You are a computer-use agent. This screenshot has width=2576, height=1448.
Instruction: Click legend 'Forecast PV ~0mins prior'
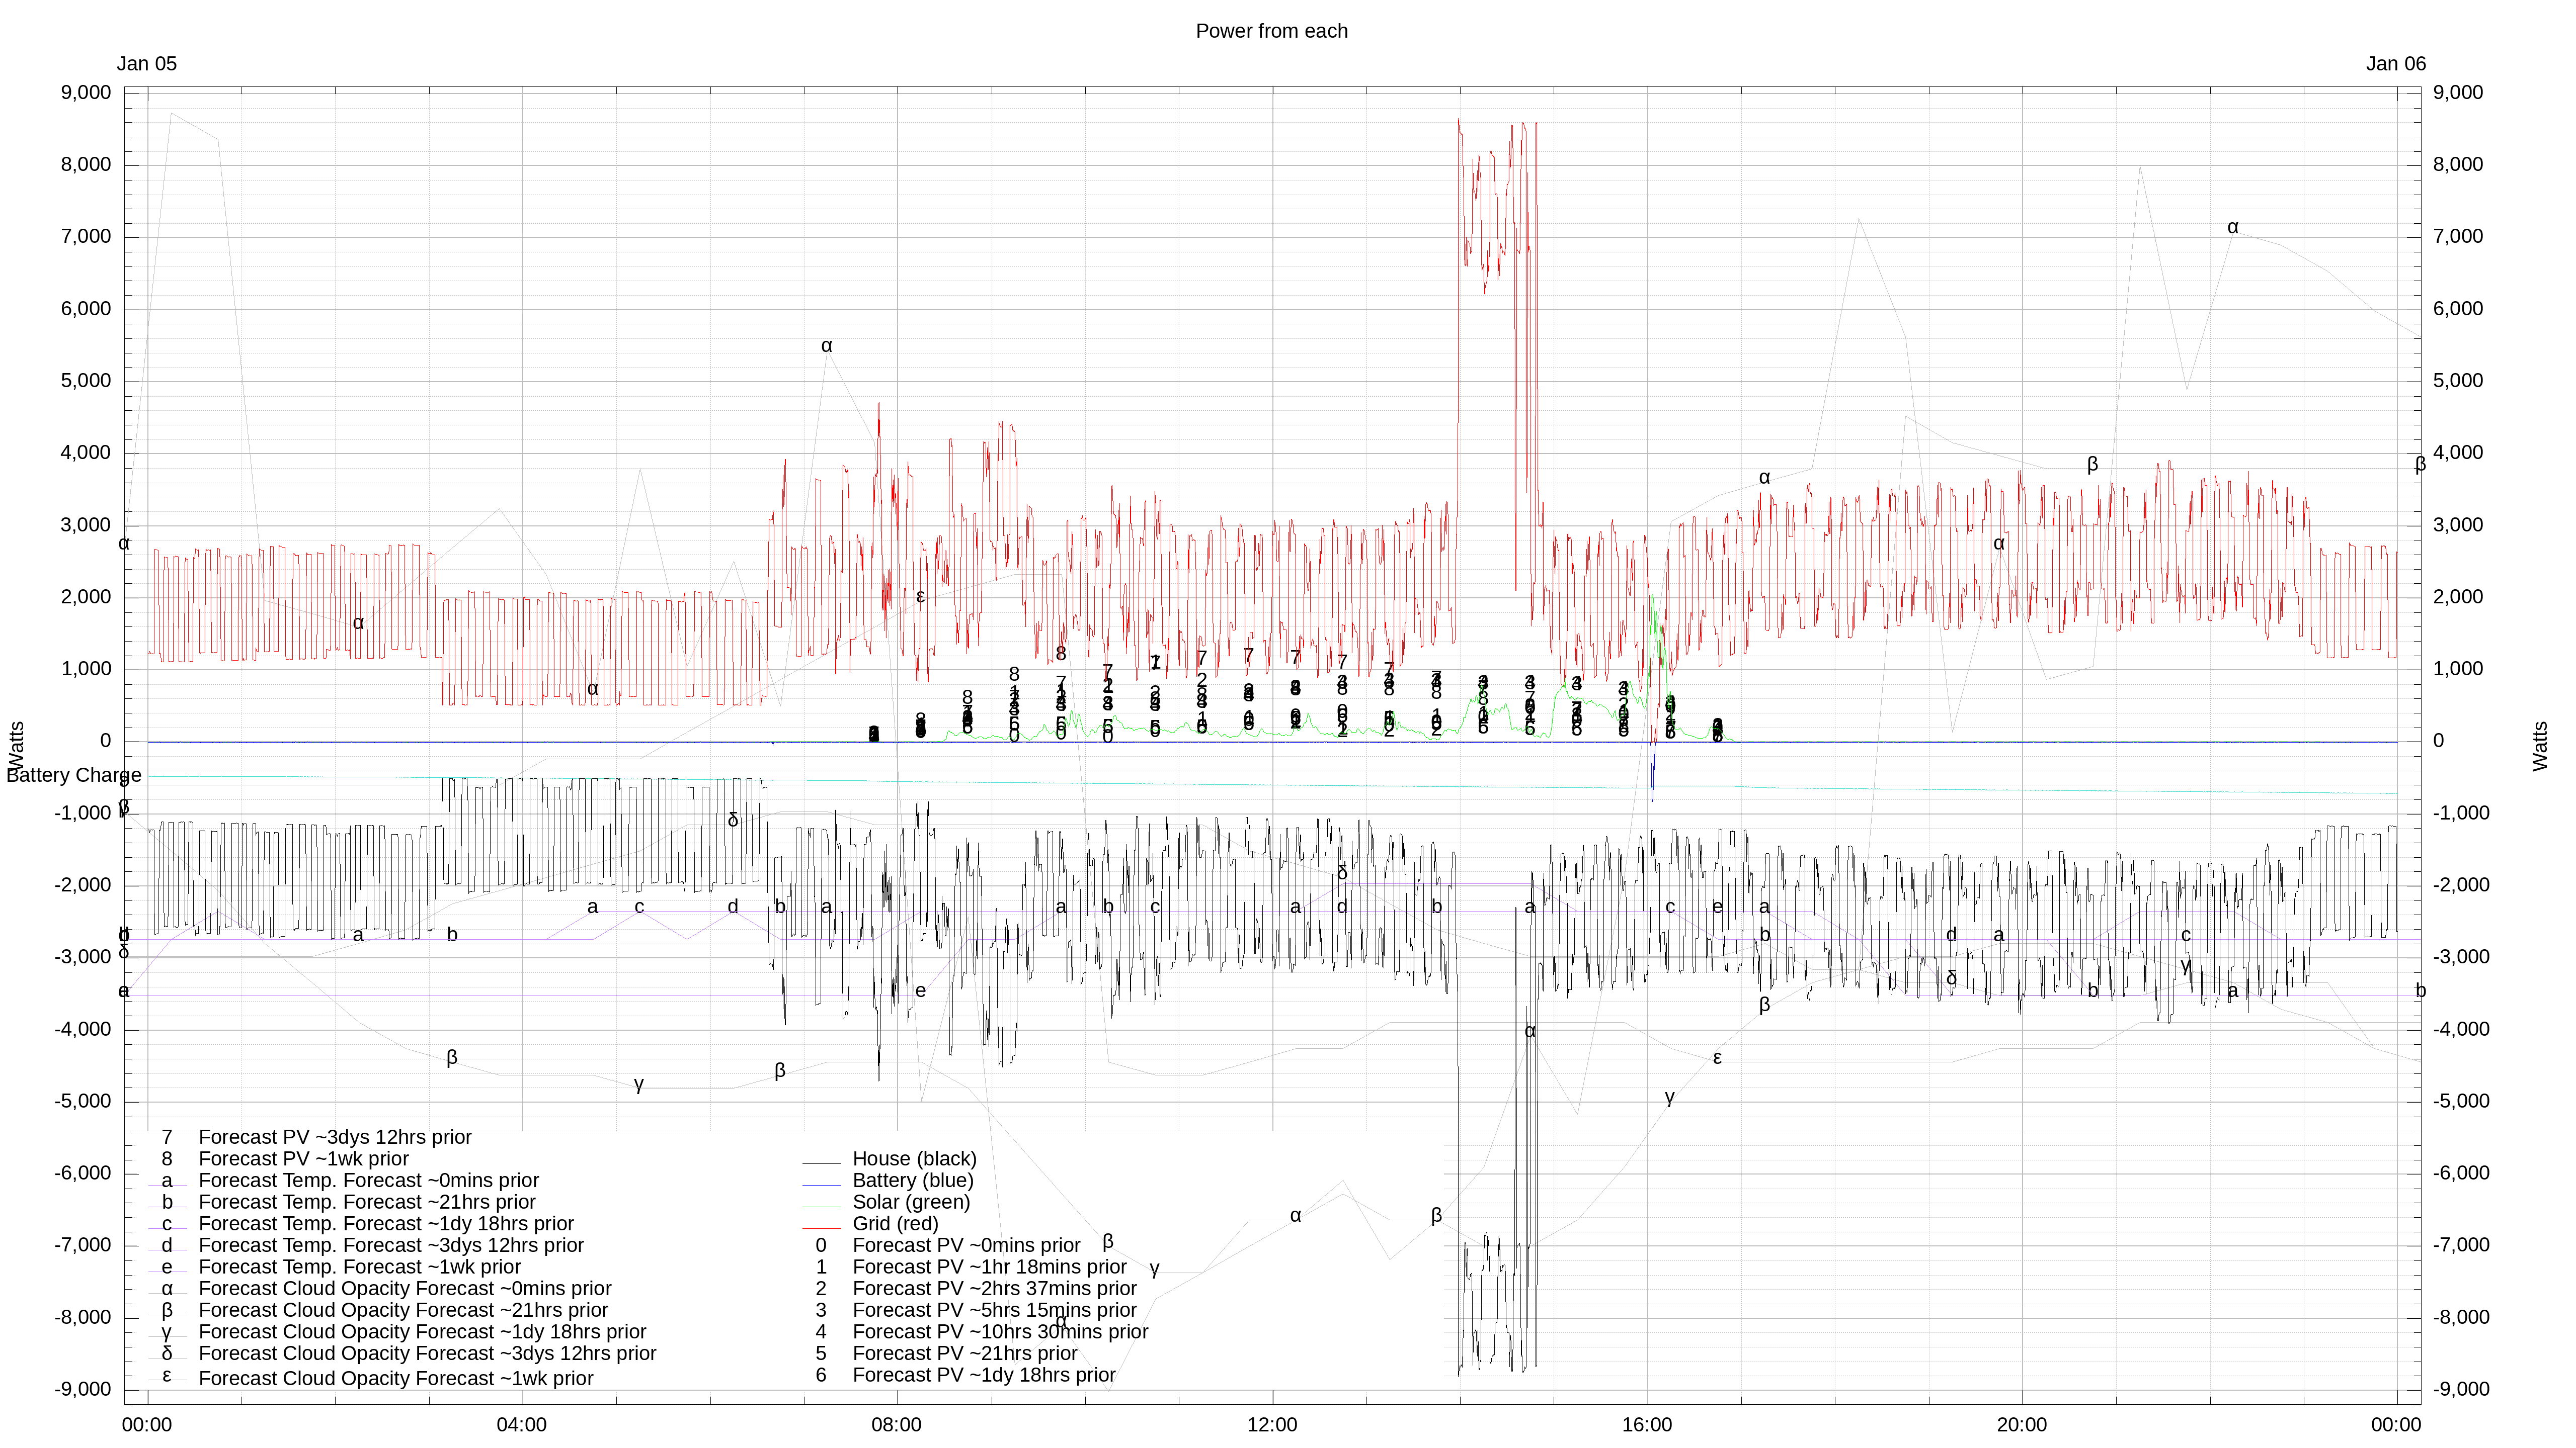(966, 1245)
